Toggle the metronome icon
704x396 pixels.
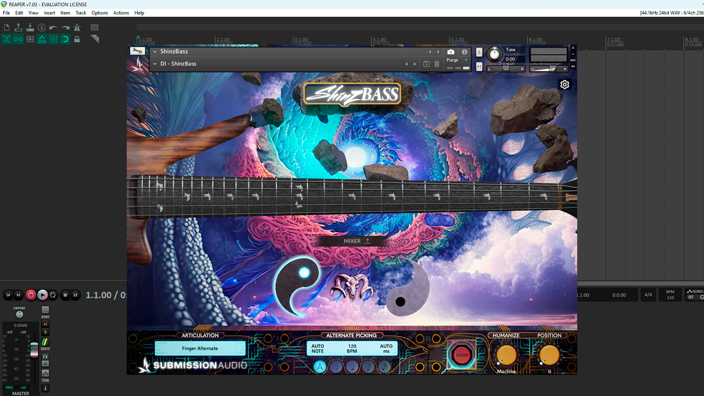pyautogui.click(x=77, y=28)
